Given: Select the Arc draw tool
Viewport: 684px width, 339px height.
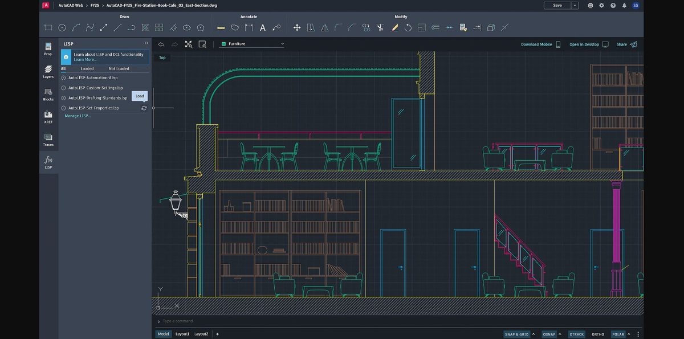Looking at the screenshot, I should point(76,27).
